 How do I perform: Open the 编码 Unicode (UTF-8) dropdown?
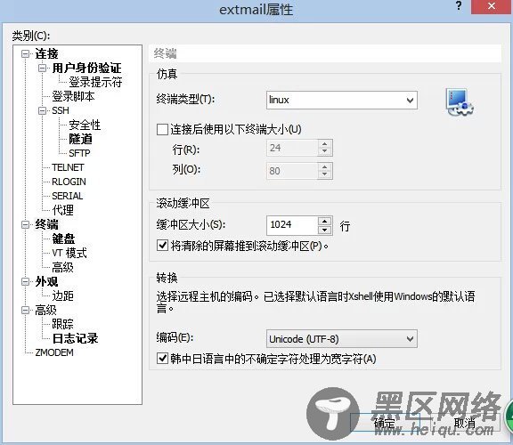pyautogui.click(x=342, y=339)
